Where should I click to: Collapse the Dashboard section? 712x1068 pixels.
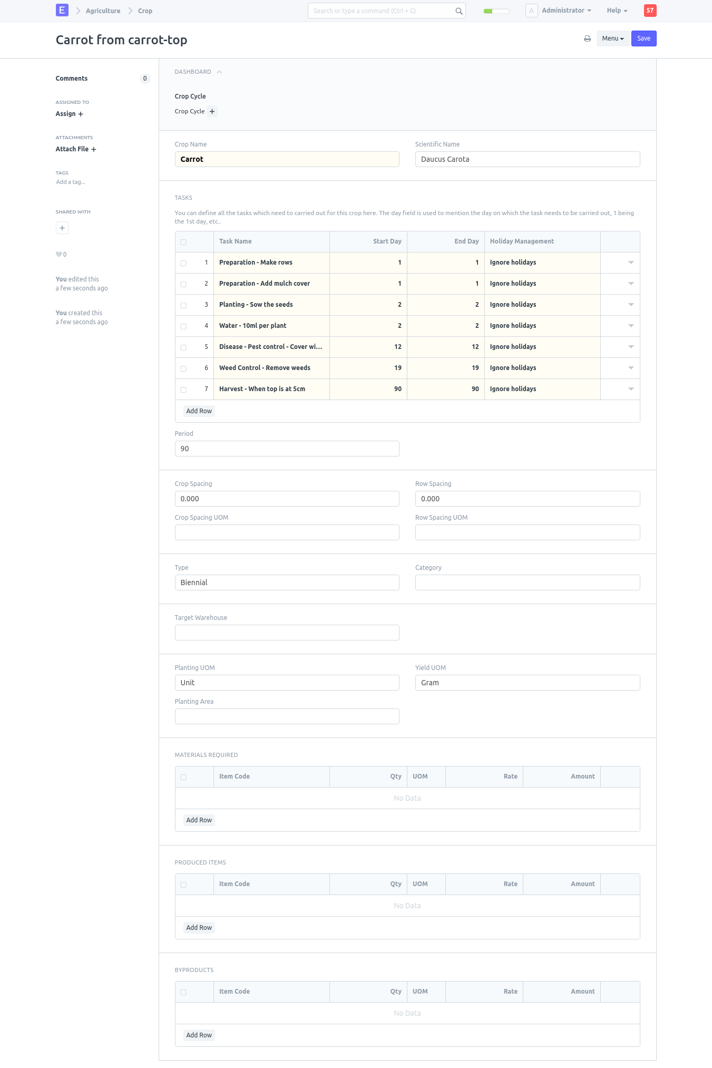coord(219,72)
